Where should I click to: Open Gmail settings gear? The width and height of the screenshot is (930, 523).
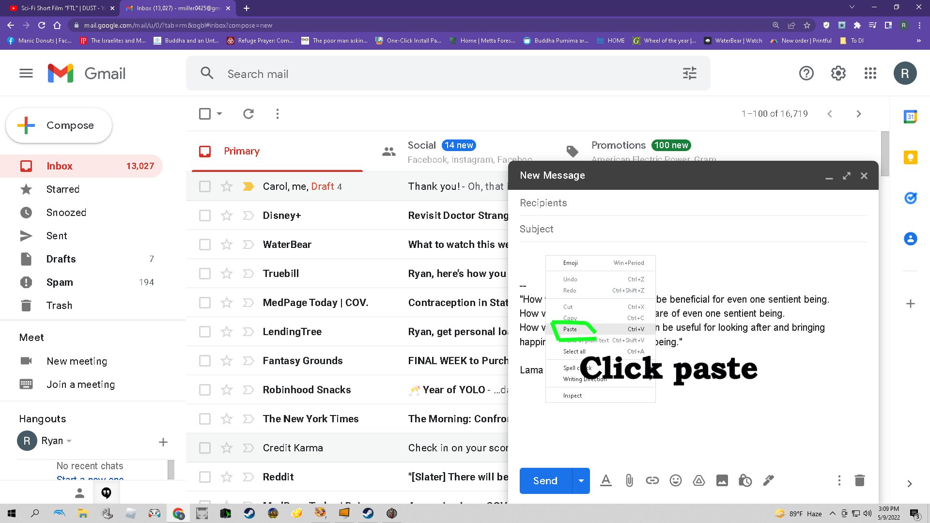click(838, 74)
